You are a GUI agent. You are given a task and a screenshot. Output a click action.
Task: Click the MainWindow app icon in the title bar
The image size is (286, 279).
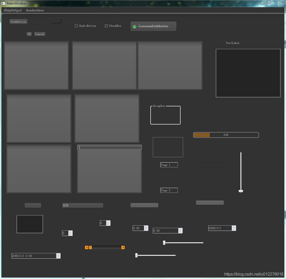(3, 4)
